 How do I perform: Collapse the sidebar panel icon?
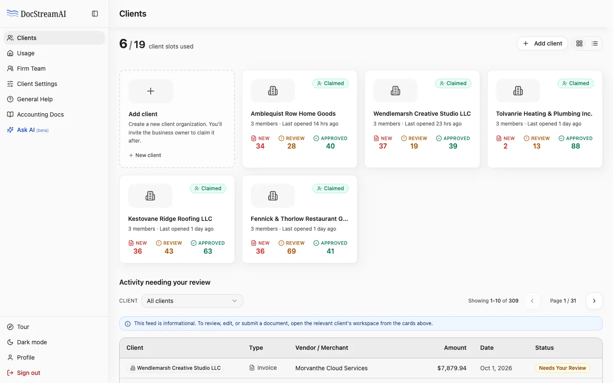click(x=95, y=14)
